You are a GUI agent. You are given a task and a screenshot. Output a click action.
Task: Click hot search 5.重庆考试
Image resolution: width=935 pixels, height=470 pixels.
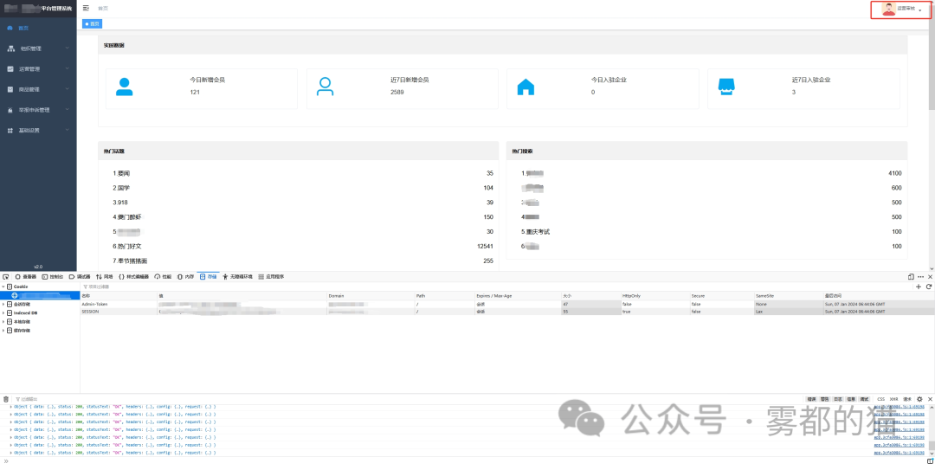[536, 232]
